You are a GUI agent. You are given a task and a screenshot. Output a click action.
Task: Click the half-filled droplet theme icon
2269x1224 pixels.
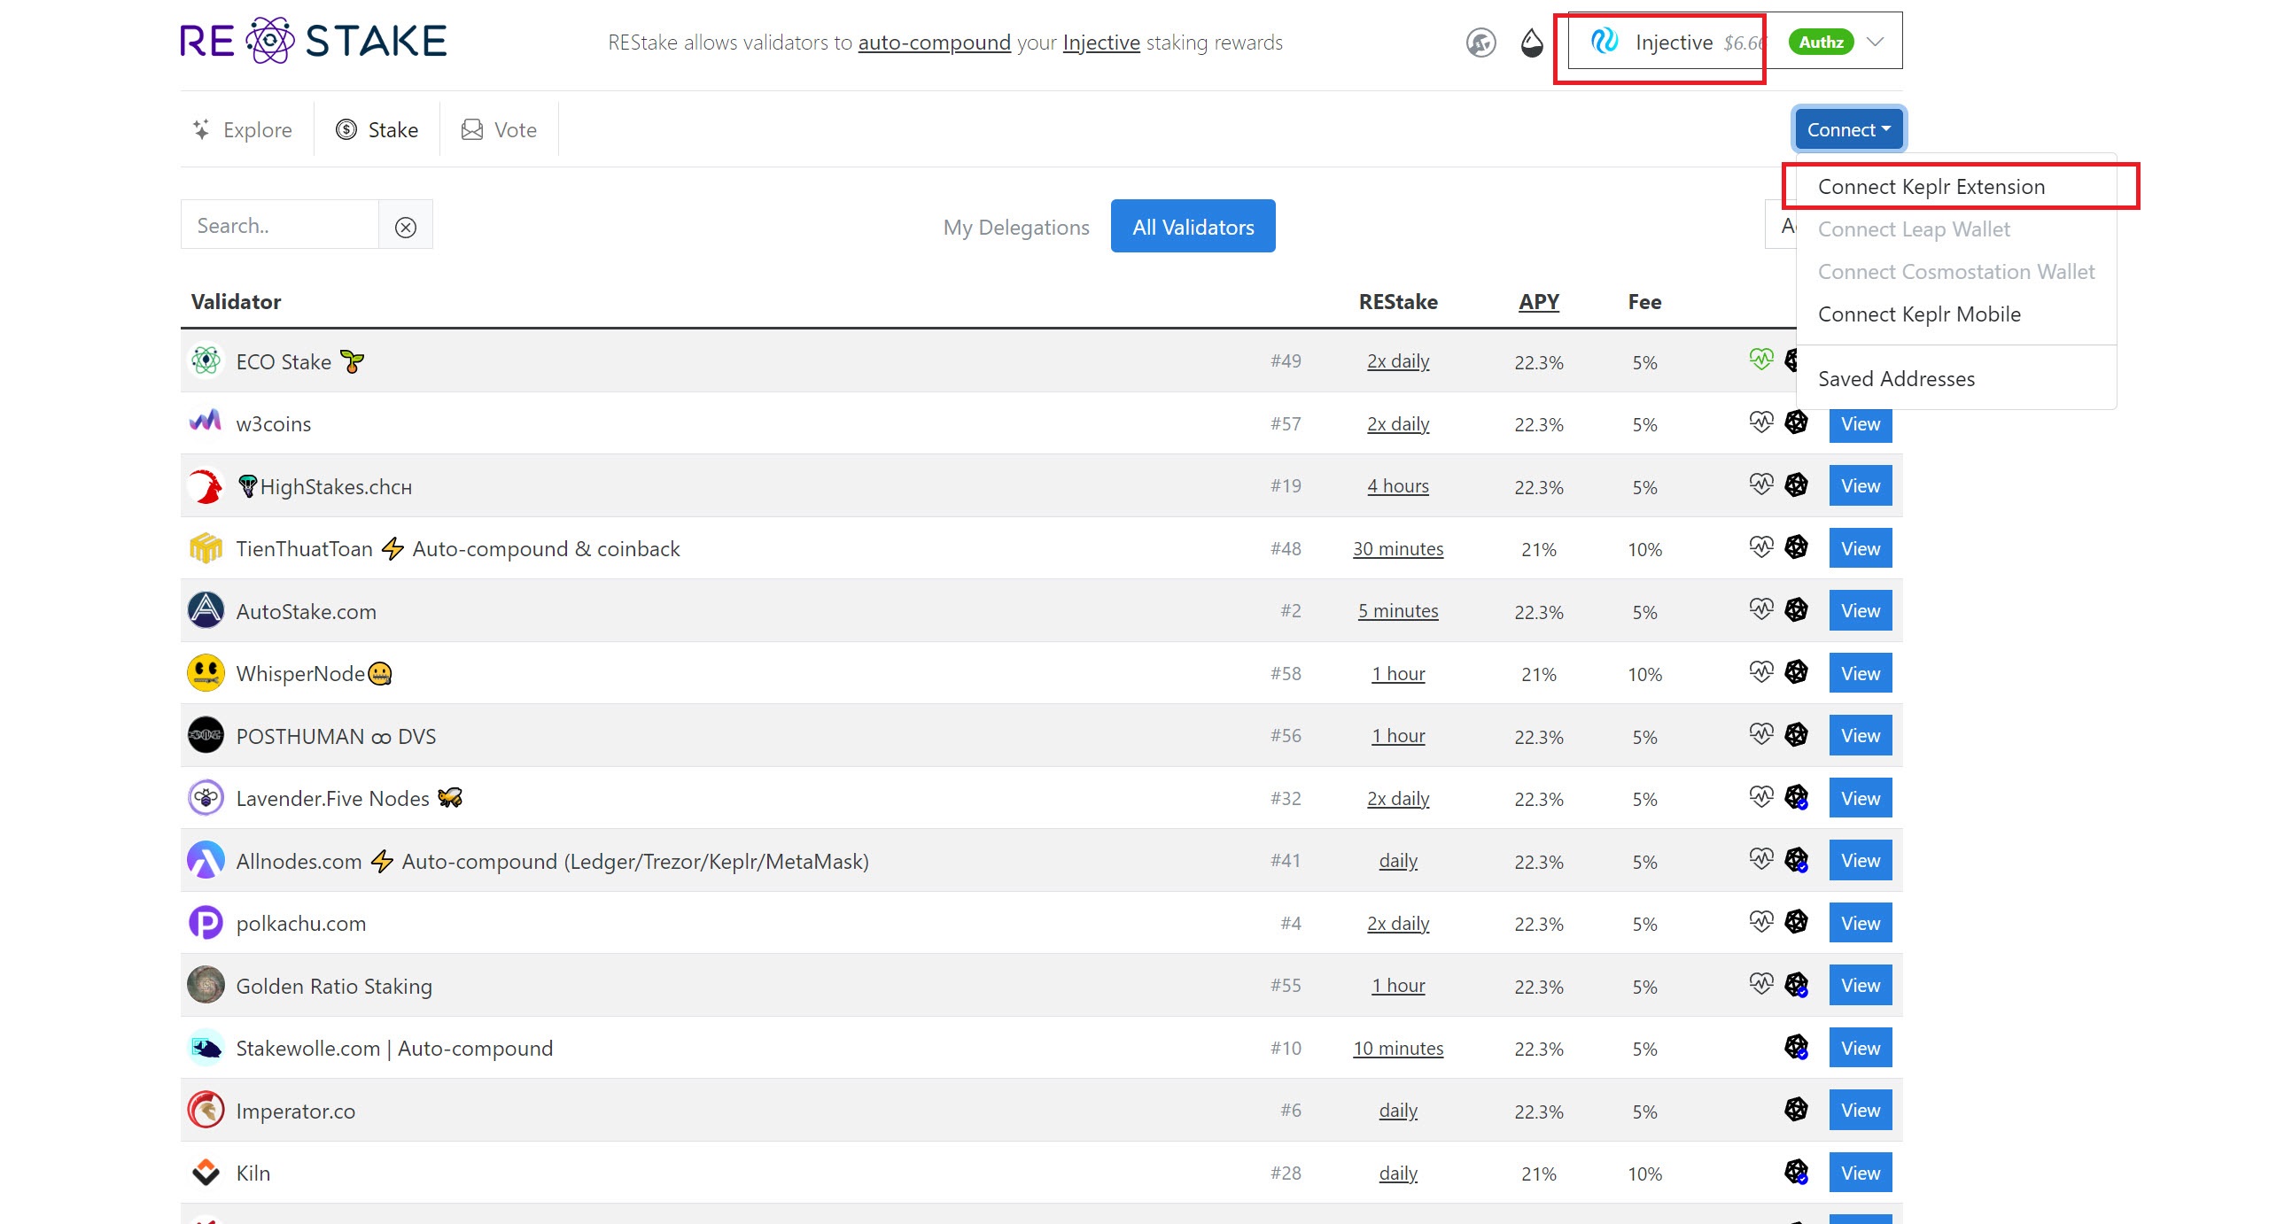[1532, 43]
